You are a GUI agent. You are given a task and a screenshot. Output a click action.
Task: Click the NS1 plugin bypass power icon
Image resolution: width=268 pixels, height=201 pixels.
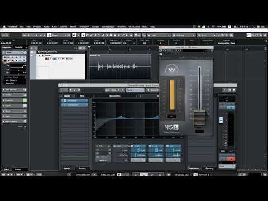pyautogui.click(x=161, y=50)
